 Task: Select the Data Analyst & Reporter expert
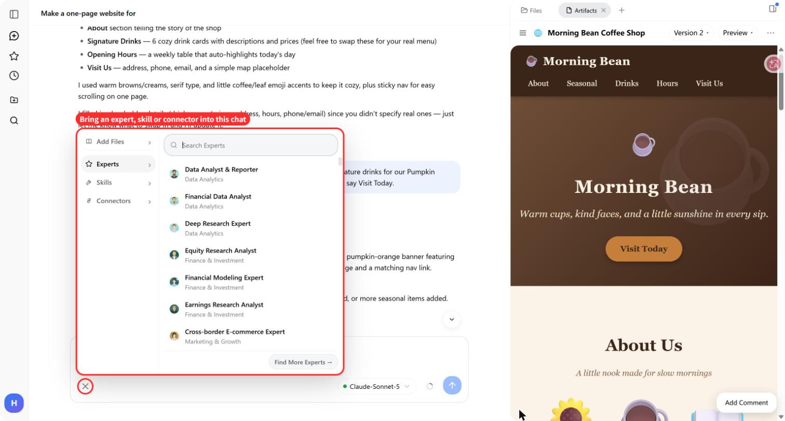point(252,174)
